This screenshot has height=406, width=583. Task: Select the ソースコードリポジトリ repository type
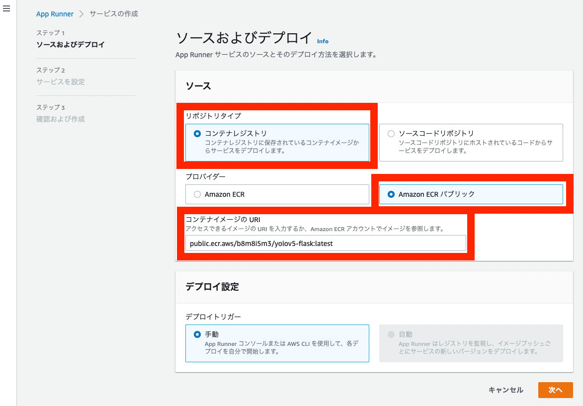click(x=471, y=143)
